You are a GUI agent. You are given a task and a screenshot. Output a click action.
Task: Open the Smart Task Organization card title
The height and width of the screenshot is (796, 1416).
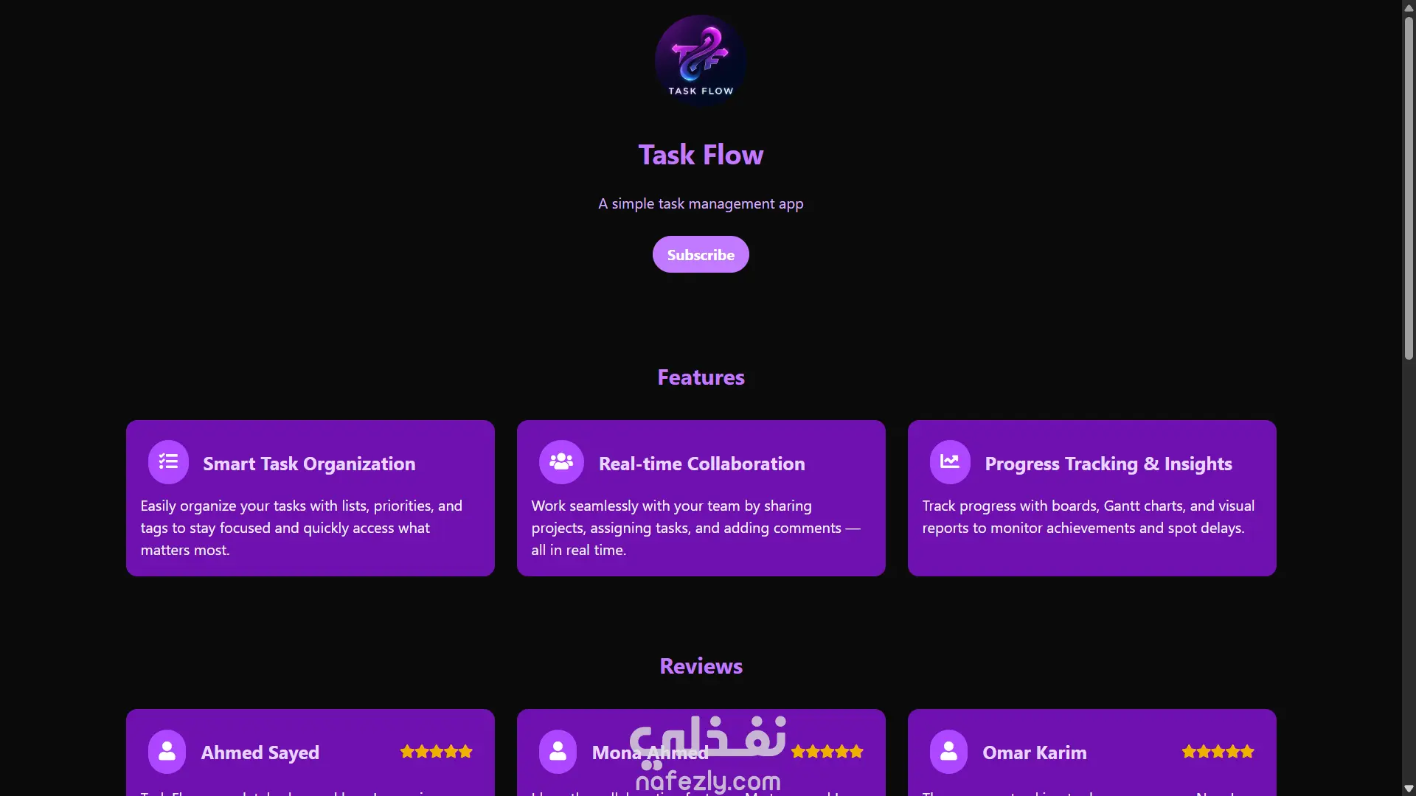point(309,464)
